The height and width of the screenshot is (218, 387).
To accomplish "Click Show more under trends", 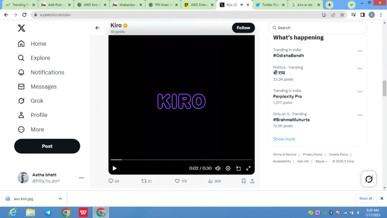I will click(284, 139).
